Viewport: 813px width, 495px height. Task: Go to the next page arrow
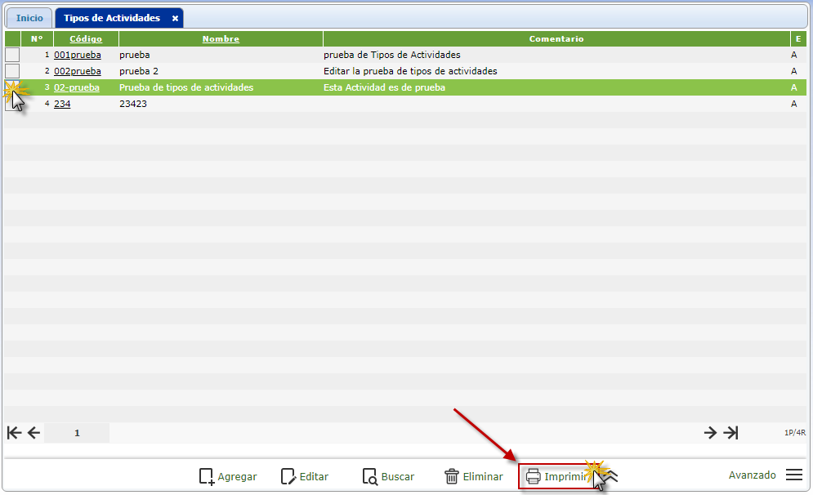coord(710,433)
